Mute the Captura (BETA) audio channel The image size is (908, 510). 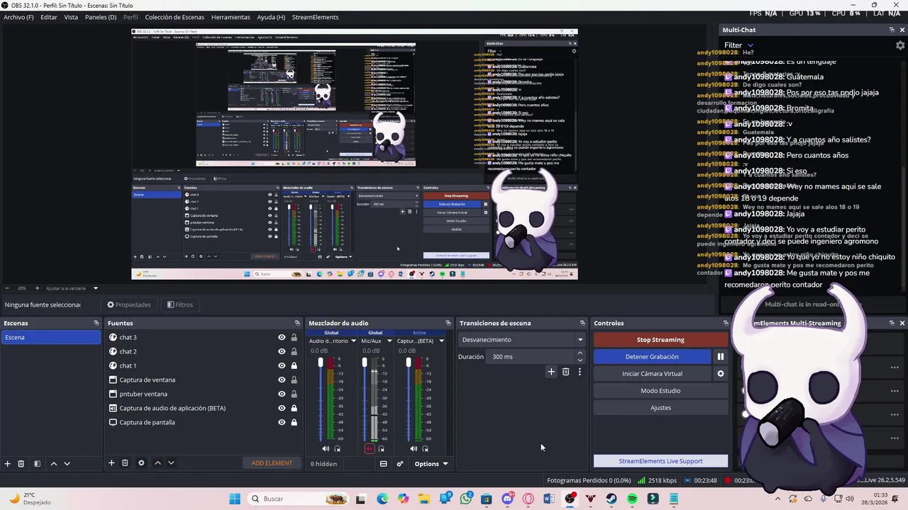[x=414, y=448]
